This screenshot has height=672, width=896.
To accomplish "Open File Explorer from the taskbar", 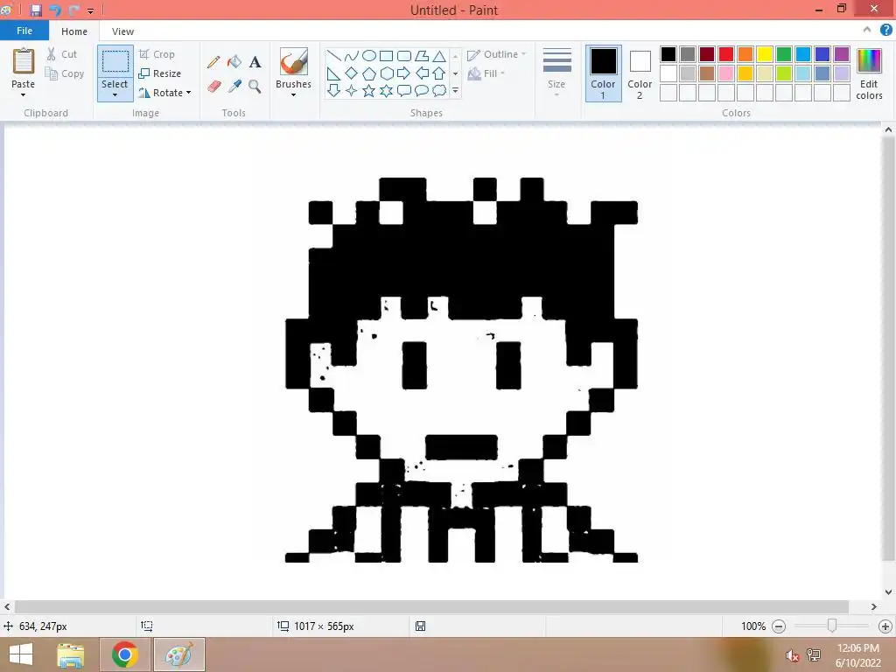I will coord(71,654).
